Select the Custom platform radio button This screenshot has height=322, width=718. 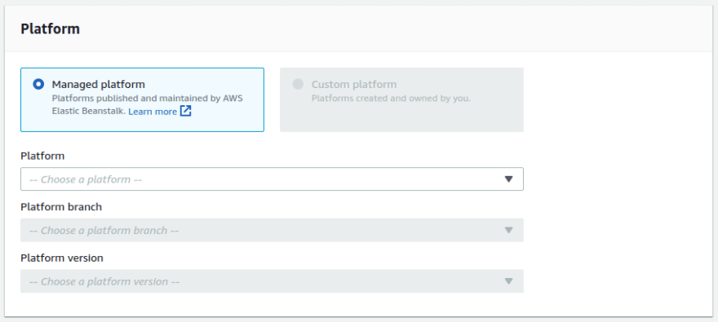[298, 84]
